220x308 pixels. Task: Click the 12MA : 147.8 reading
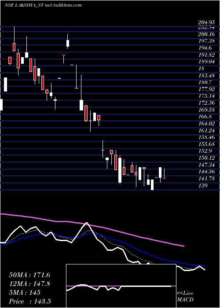tap(29, 284)
